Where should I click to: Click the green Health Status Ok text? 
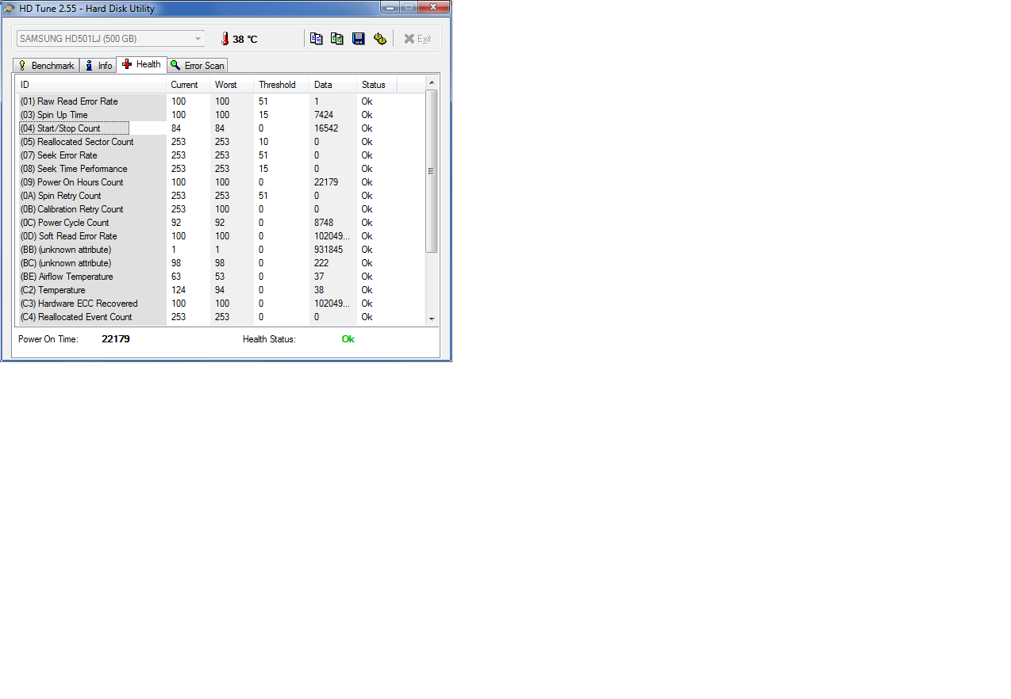point(348,339)
